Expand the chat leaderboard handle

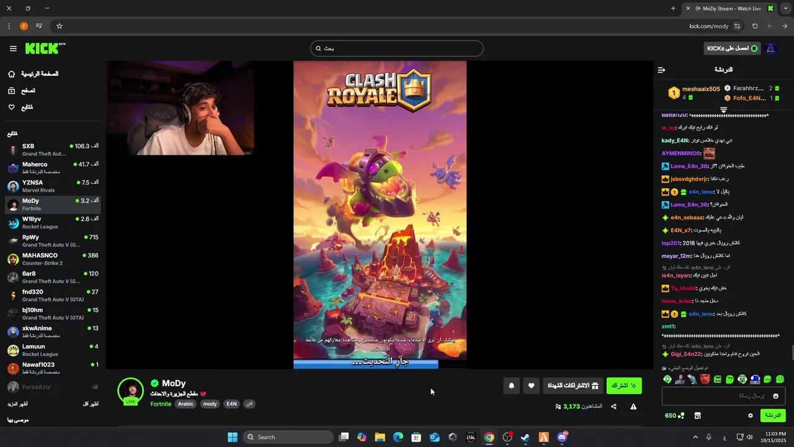[x=723, y=110]
